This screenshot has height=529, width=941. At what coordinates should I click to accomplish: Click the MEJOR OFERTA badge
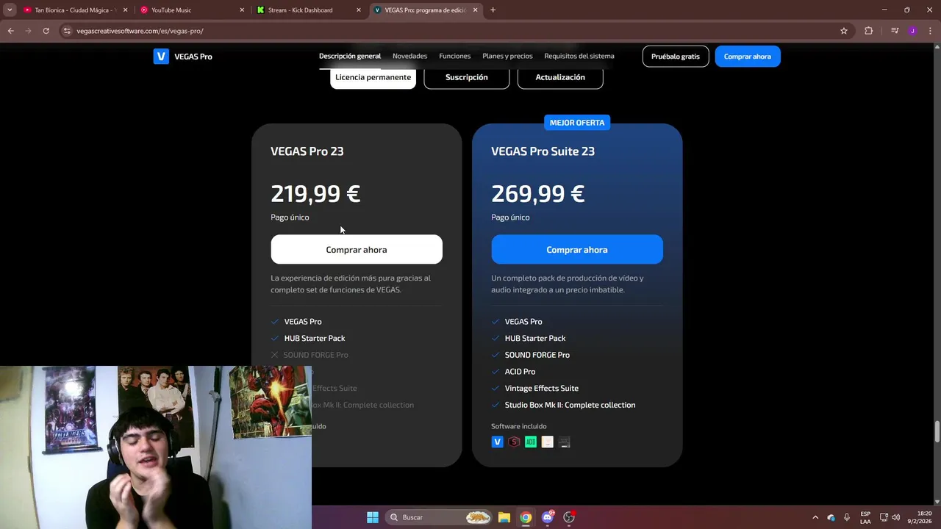click(x=577, y=123)
